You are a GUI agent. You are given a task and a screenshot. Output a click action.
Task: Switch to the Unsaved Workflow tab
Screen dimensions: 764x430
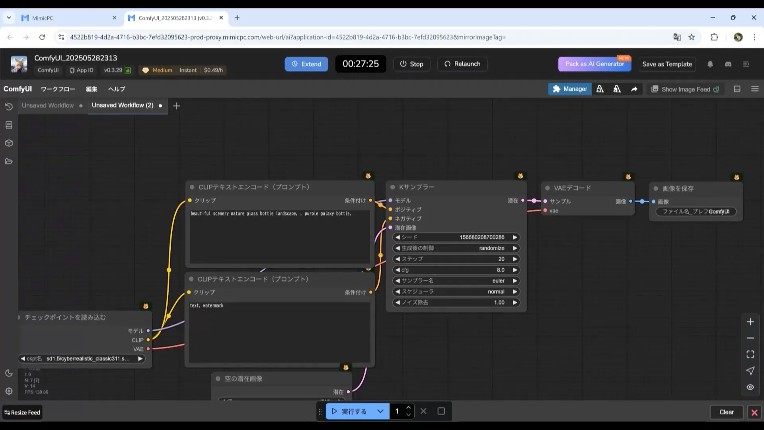[48, 105]
